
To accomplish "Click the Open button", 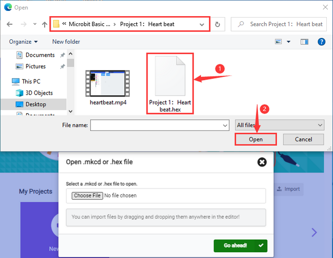I will [x=256, y=139].
